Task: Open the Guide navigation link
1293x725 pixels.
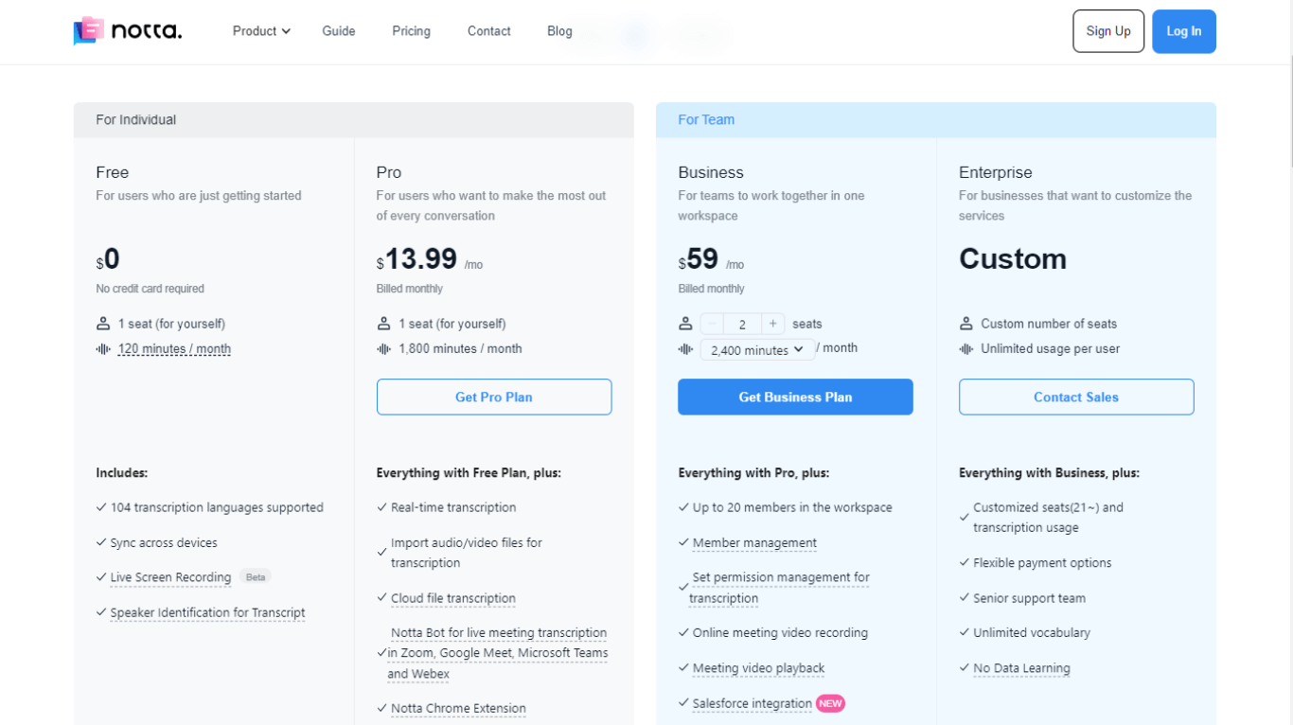Action: click(338, 31)
